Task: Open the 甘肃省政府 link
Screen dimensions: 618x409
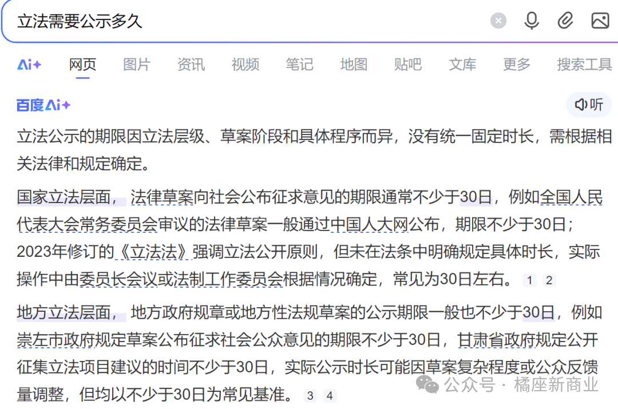Action: [497, 340]
